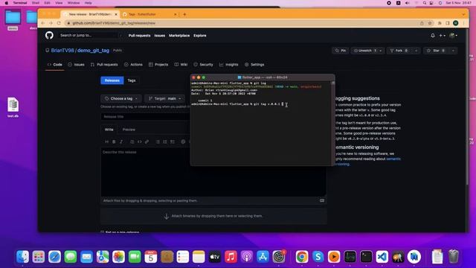The image size is (476, 268).
Task: Open the Marketplace link in header
Action: coord(179,36)
